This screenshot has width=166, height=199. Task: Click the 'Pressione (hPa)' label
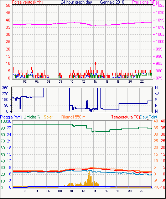tap(145, 2)
